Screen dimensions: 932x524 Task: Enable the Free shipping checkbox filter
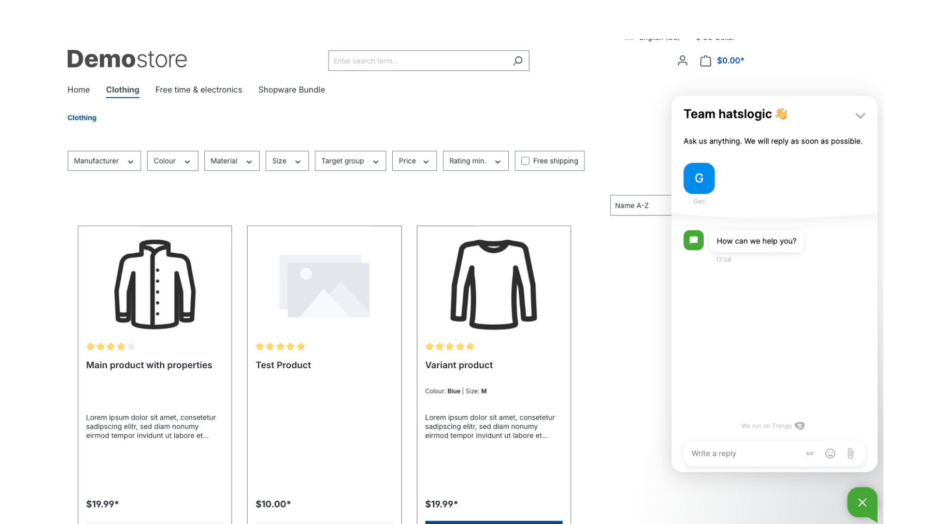coord(525,161)
